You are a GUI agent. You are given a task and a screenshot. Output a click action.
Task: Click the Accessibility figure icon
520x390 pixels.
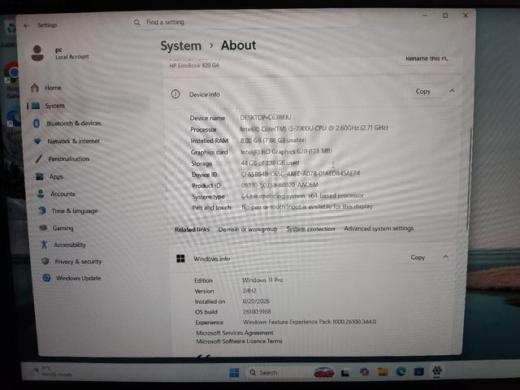[44, 245]
